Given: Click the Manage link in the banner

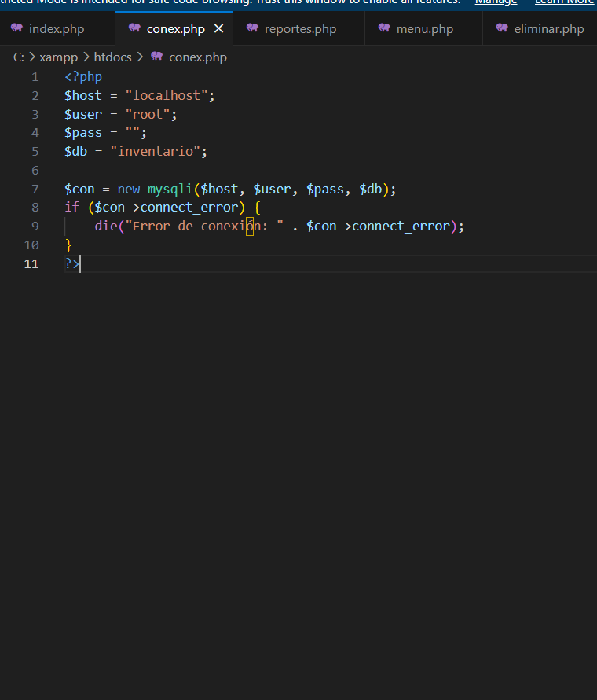Looking at the screenshot, I should [x=496, y=2].
